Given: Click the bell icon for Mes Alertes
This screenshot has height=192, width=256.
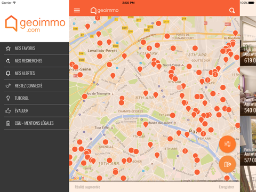Looking at the screenshot, I should (x=8, y=73).
